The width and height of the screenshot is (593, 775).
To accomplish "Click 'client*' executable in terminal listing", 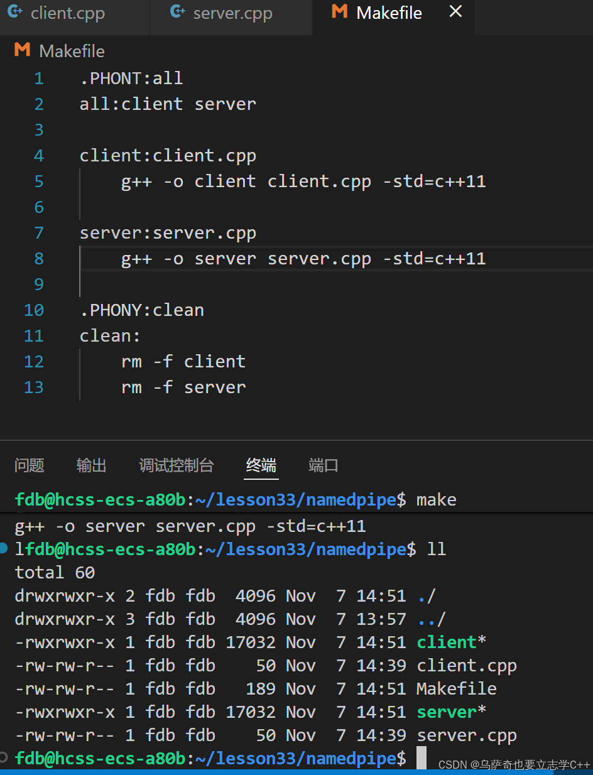I will click(452, 642).
